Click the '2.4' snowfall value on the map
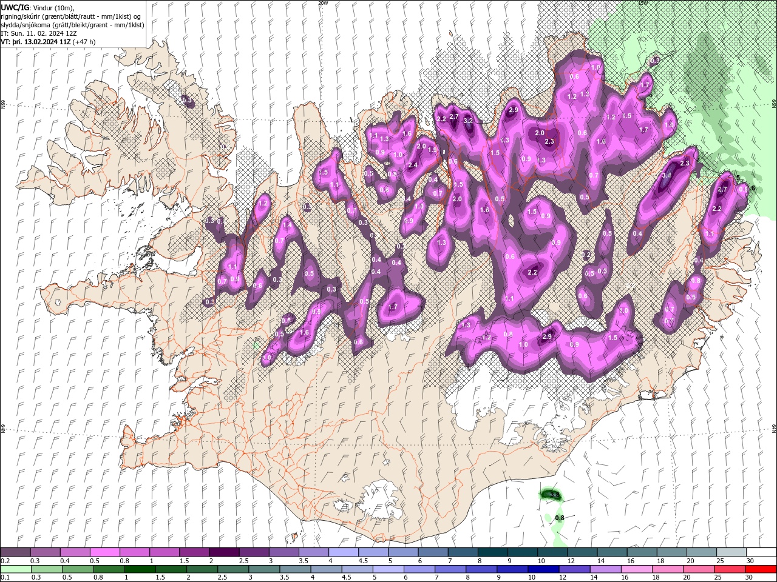Image resolution: width=777 pixels, height=582 pixels. (413, 165)
